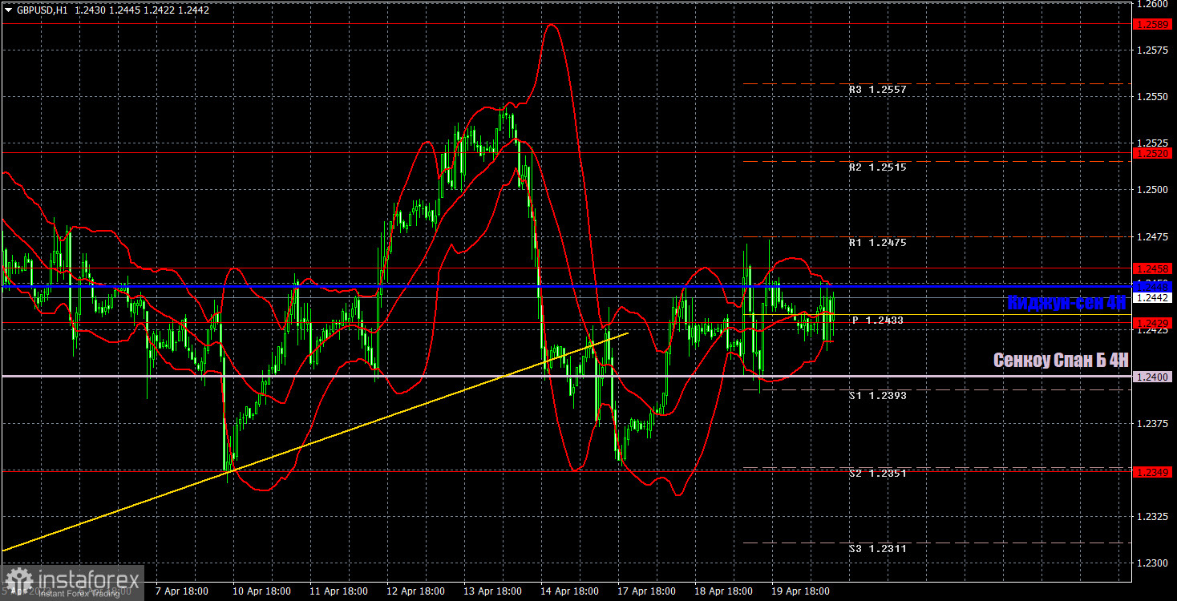Image resolution: width=1177 pixels, height=601 pixels.
Task: Click the red 1.2589 price tag
Action: 1153,24
